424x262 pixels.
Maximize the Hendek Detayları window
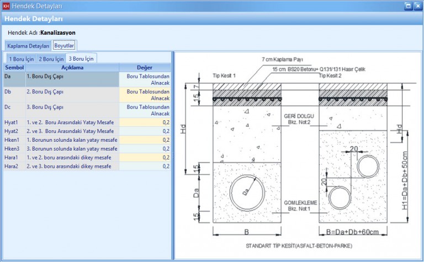pos(408,6)
